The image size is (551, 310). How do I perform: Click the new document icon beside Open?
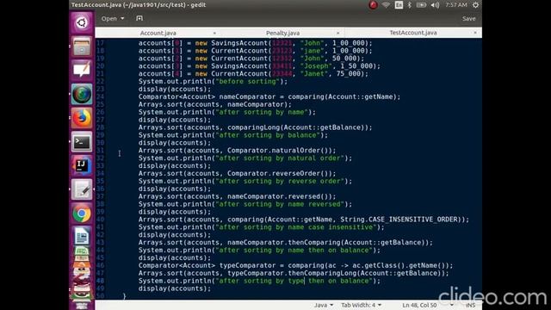(x=139, y=18)
